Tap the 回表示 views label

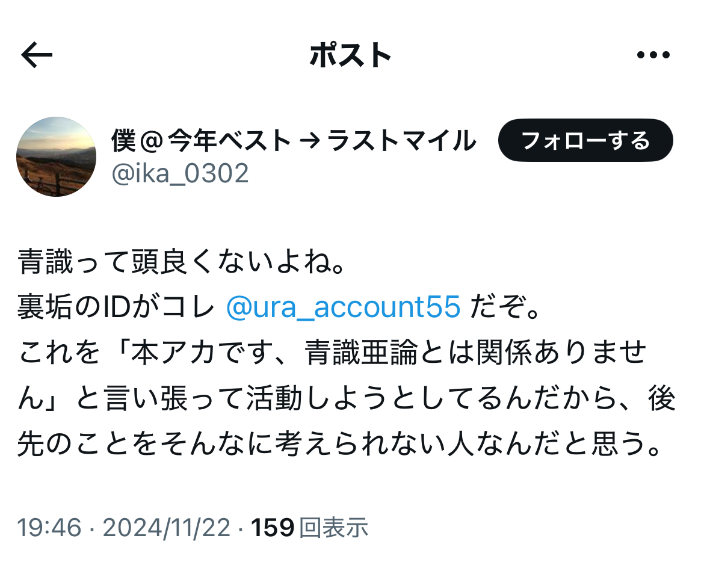(333, 528)
